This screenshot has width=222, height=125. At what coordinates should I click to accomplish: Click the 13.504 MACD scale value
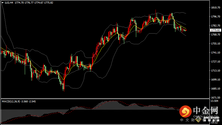(x=214, y=101)
